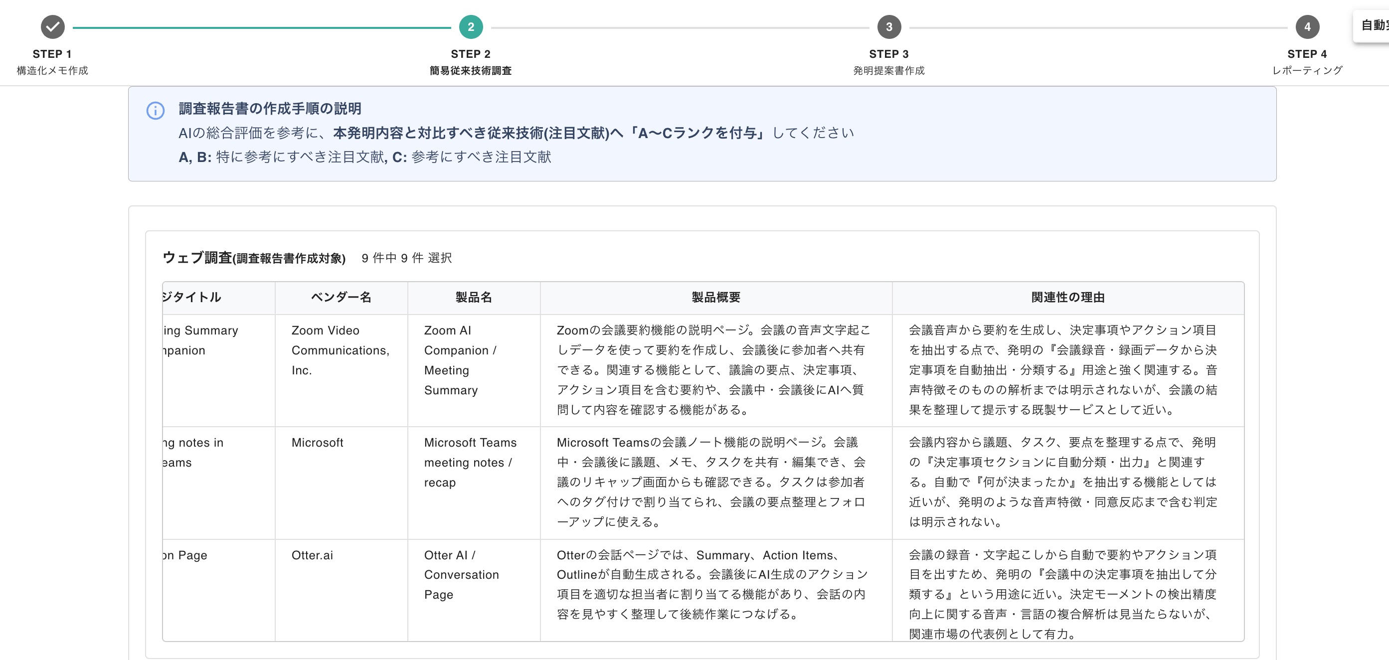Click the ベンダー名 column header
This screenshot has width=1389, height=660.
[x=342, y=297]
